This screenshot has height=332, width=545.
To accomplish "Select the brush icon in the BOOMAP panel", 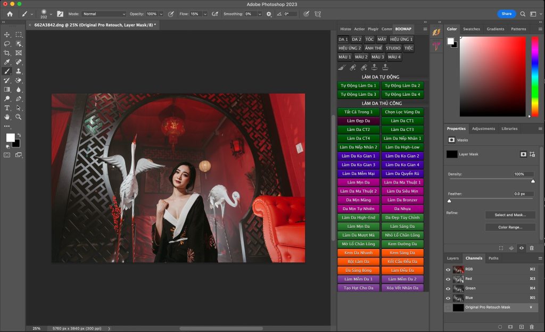I will pyautogui.click(x=341, y=67).
